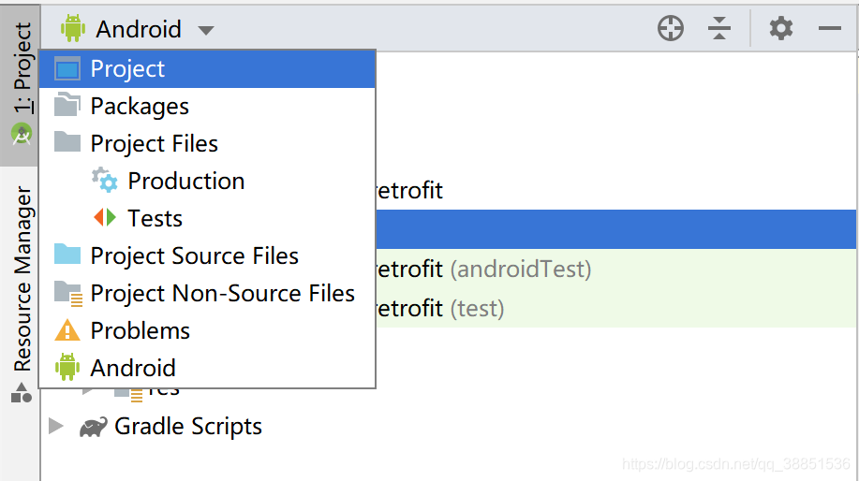Screen dimensions: 859x481
Task: Click the Problems warning triangle icon
Action: pos(67,330)
